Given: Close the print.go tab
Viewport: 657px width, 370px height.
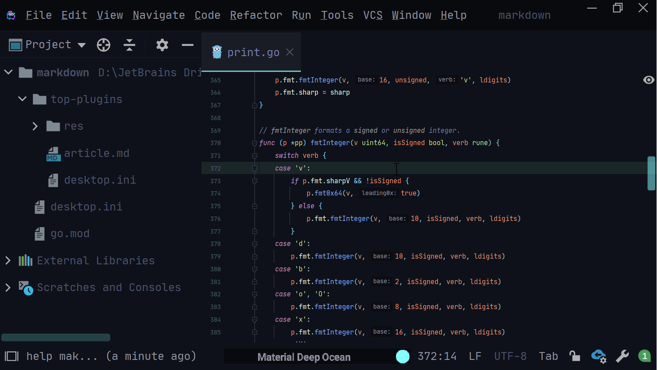Looking at the screenshot, I should point(290,52).
